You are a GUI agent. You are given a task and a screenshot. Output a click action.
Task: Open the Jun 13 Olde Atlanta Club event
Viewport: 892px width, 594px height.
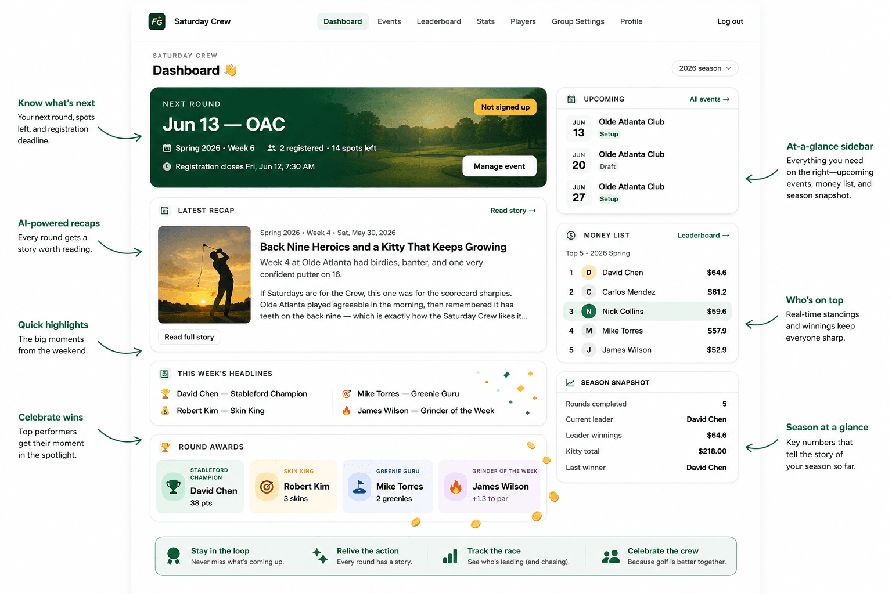pos(647,128)
